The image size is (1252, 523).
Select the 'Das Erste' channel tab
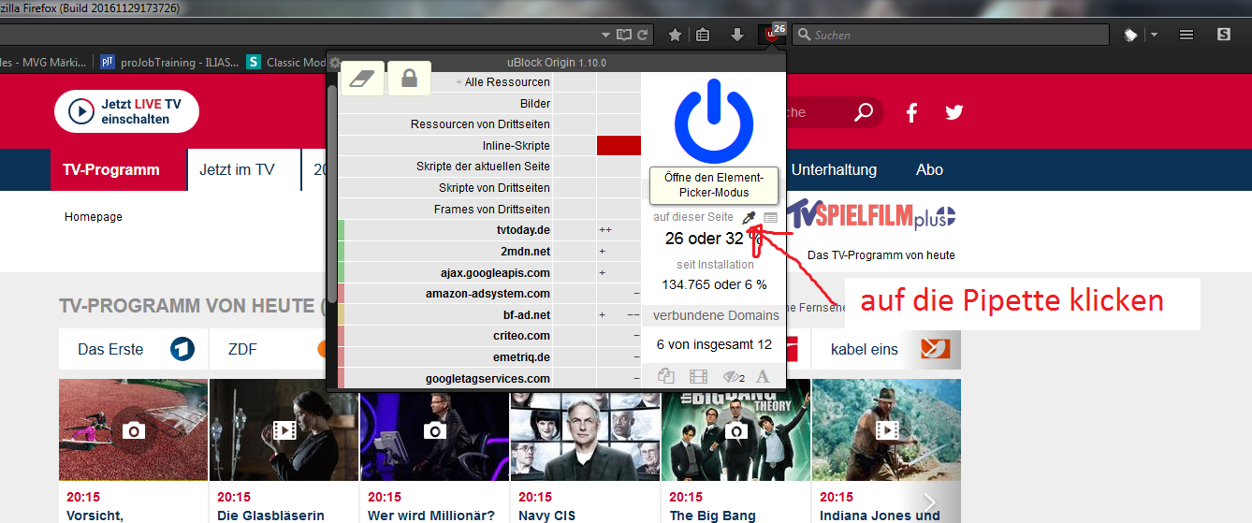(x=134, y=349)
